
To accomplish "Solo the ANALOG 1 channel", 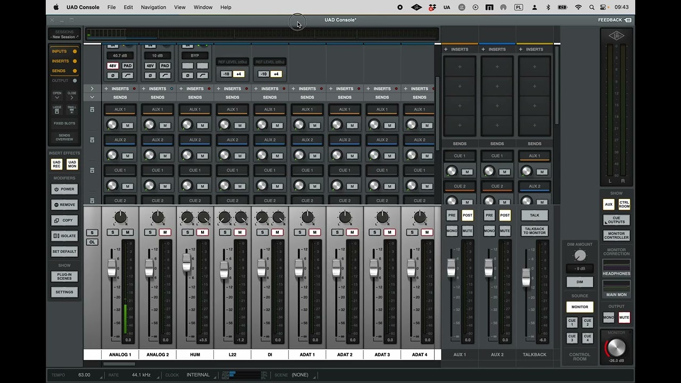I will coord(113,232).
